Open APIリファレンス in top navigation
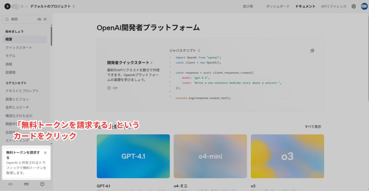369x191 pixels. click(334, 6)
